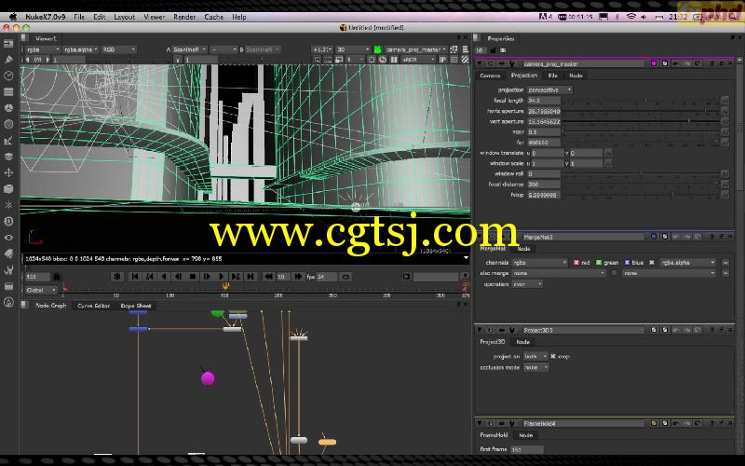Collapse the FrameHold4 properties panel triangle
Screen dimensions: 745x466
[x=480, y=423]
